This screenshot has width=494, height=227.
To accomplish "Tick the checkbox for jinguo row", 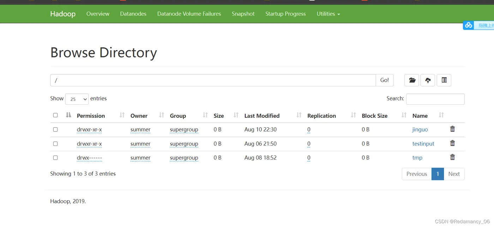I will pos(55,129).
